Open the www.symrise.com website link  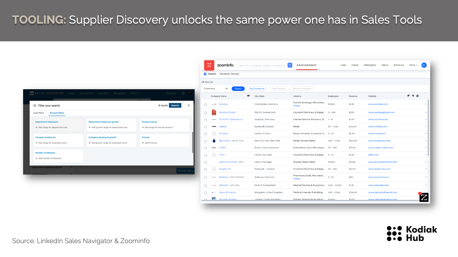[x=378, y=104]
